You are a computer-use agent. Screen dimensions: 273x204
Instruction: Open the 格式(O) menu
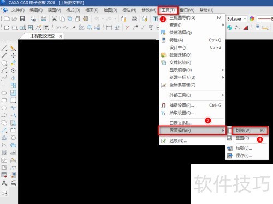pos(73,10)
